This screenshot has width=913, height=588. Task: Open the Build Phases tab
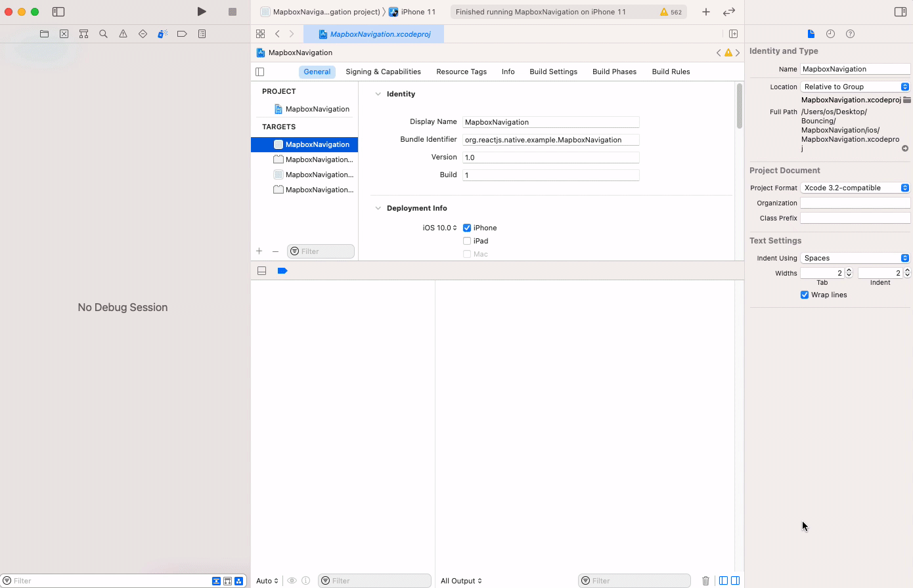[614, 72]
